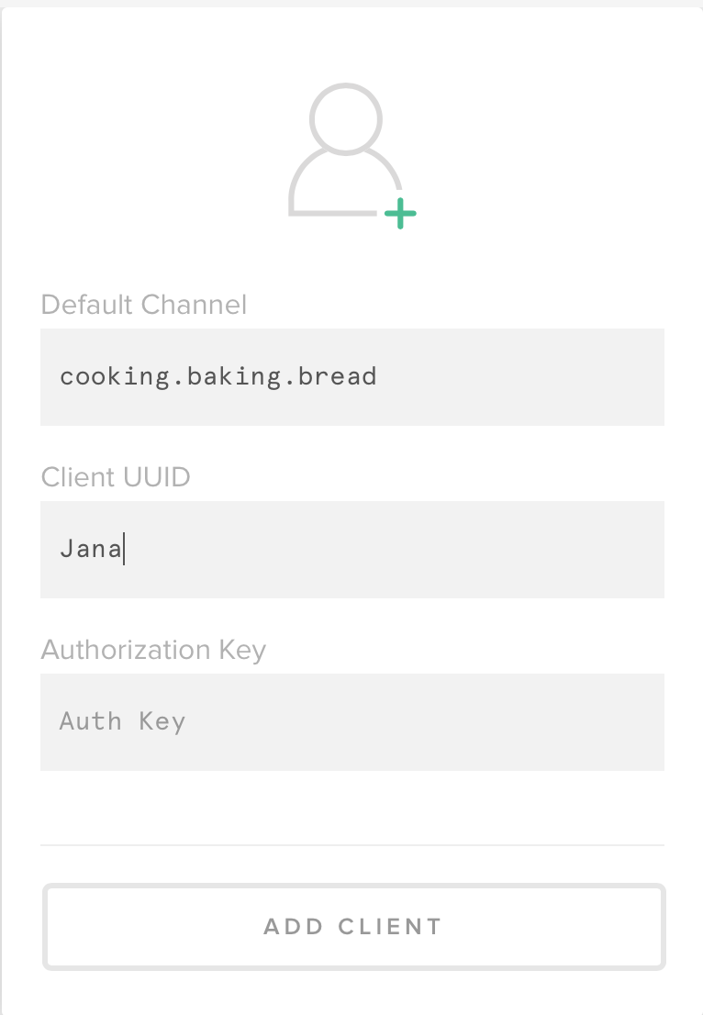The width and height of the screenshot is (703, 1015).
Task: Place cursor on the word "bread" in channel
Action: pyautogui.click(x=338, y=377)
